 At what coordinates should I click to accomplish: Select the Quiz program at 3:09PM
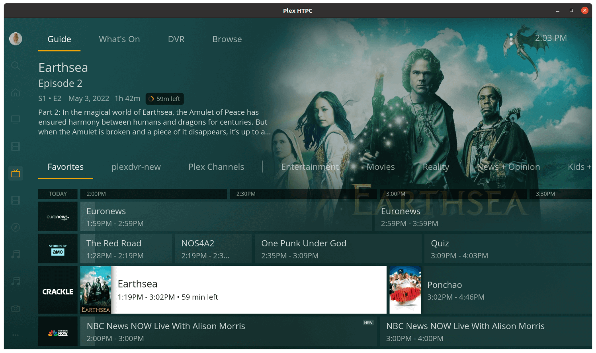(x=508, y=249)
